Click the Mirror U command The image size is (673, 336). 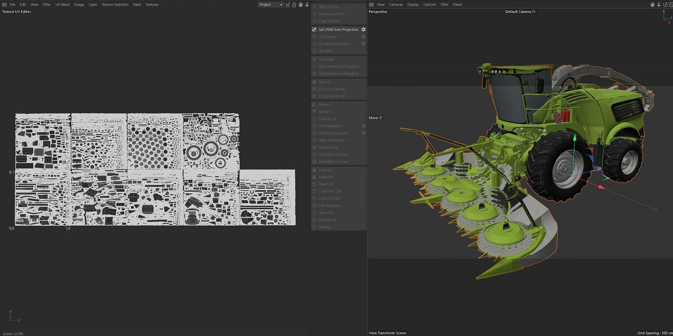pos(339,105)
